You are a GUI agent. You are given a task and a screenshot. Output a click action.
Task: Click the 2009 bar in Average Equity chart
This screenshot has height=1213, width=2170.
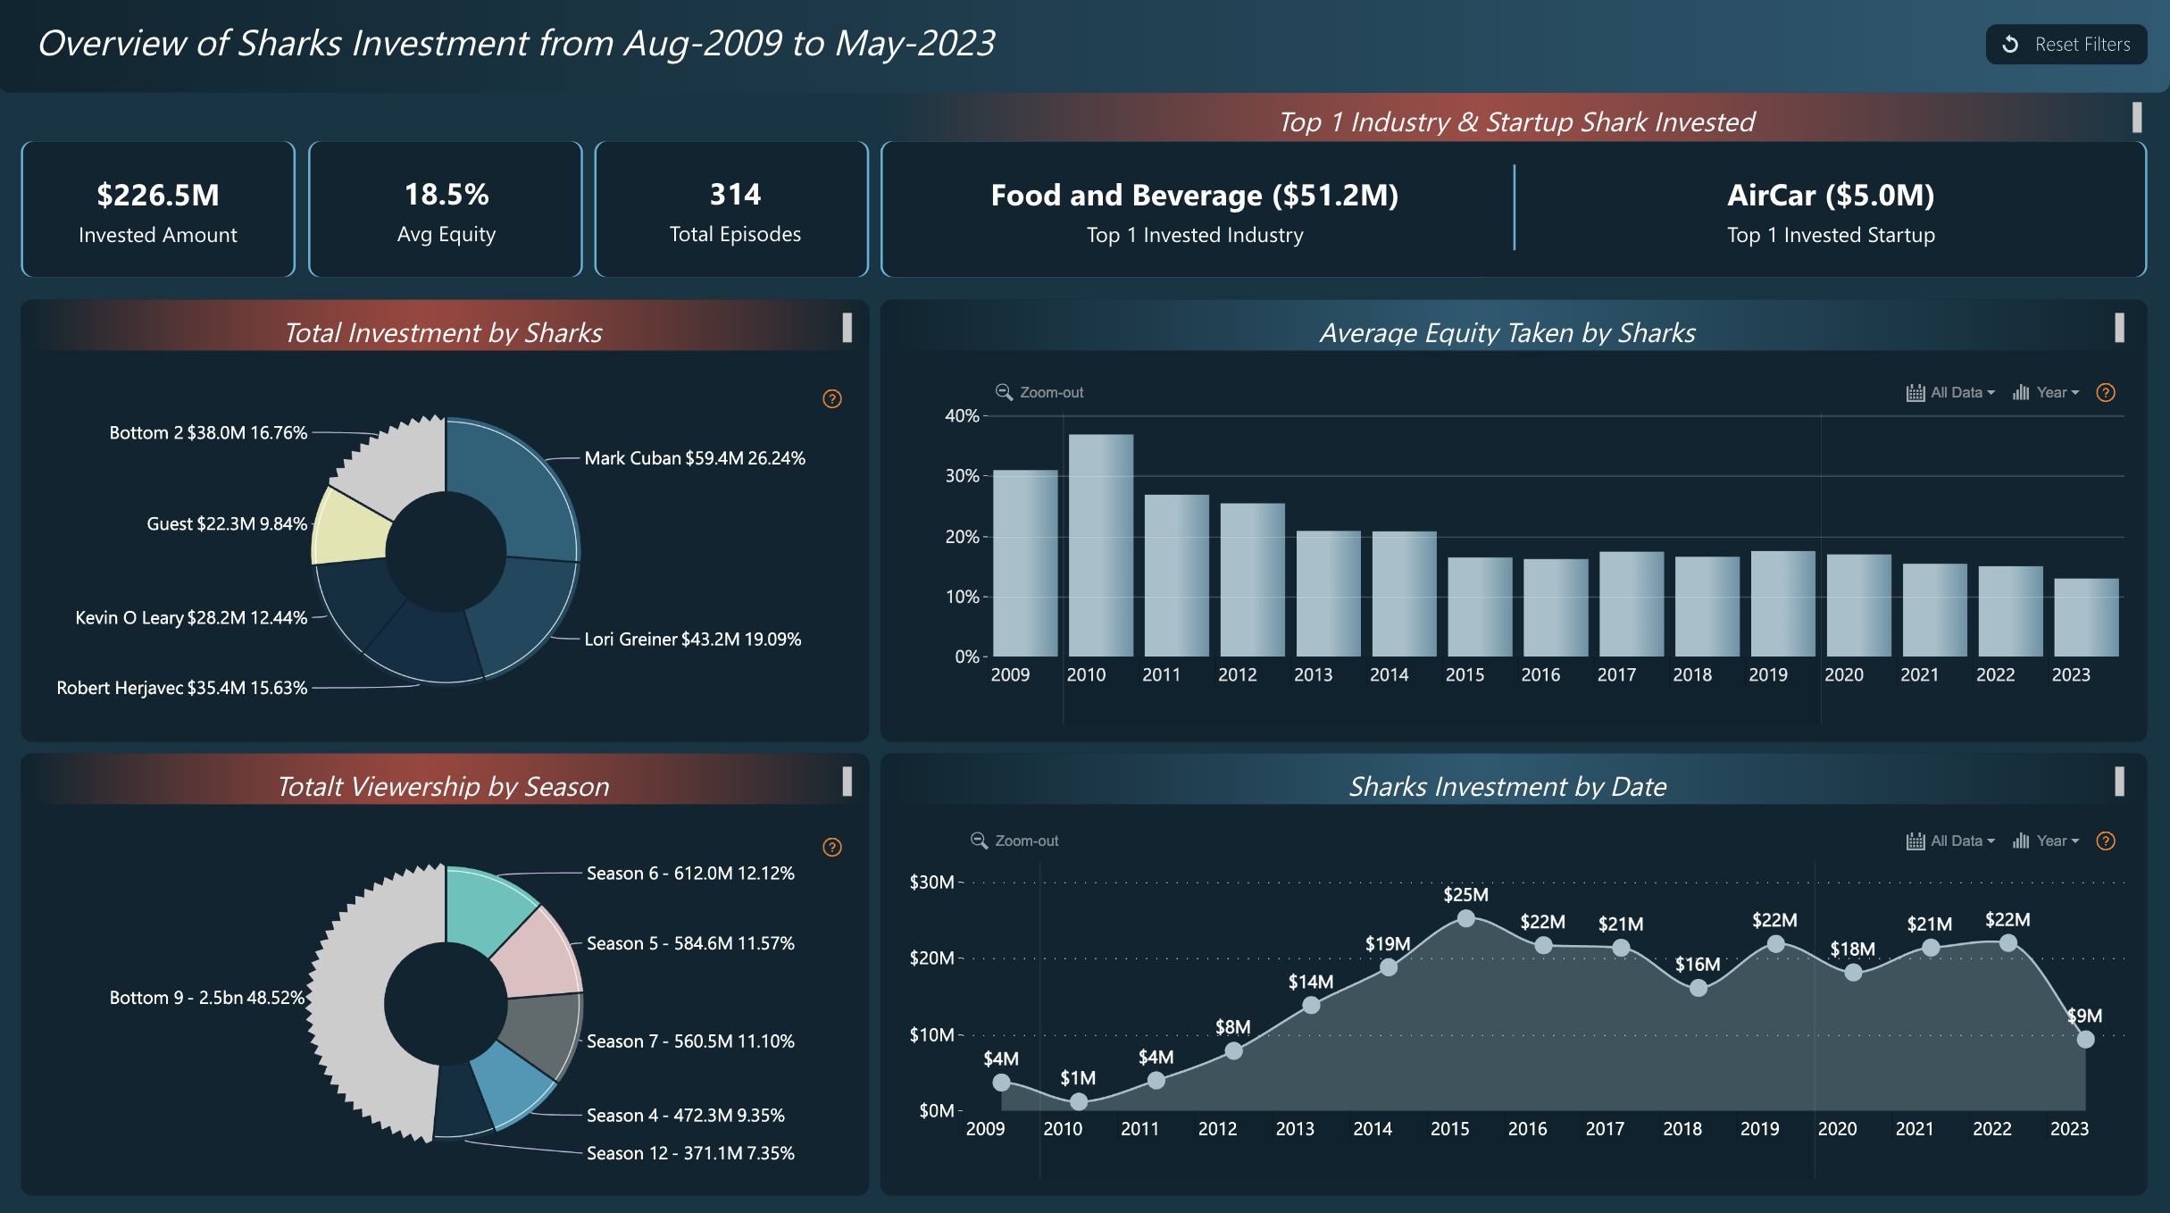pos(1024,564)
